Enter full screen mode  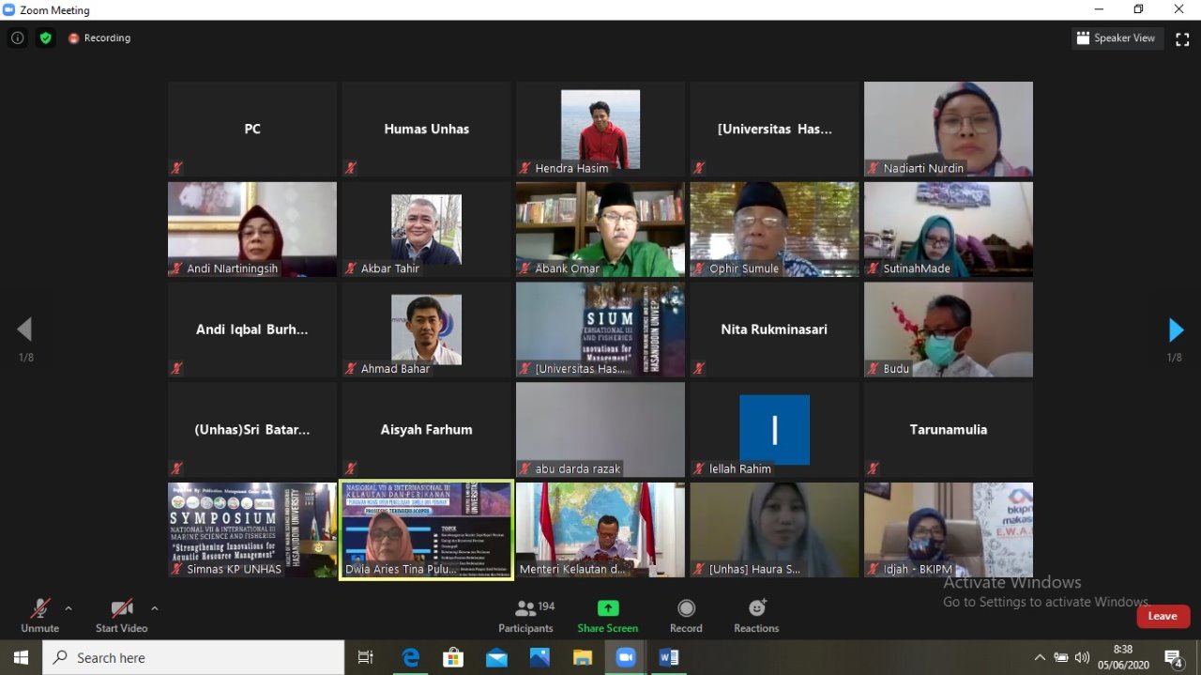[1182, 38]
